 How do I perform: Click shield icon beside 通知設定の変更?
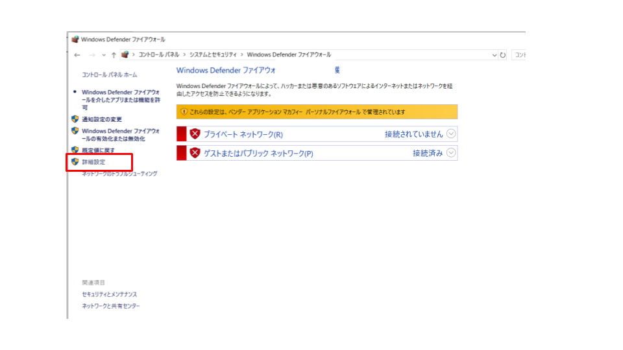click(75, 119)
